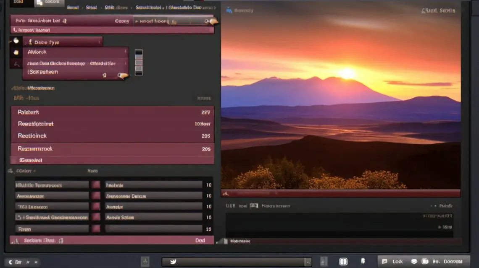
Task: Toggle the round bullet left of Alvlorok
Action: (x=16, y=52)
